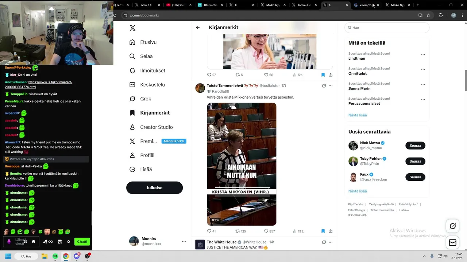Open floating messages envelope button
This screenshot has width=467, height=262.
click(453, 243)
